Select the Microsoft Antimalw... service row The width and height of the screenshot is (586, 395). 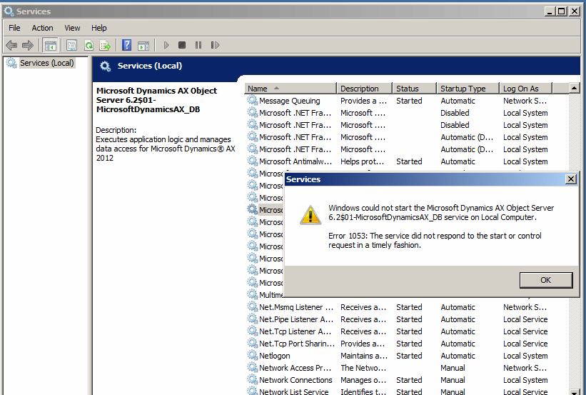pyautogui.click(x=407, y=161)
